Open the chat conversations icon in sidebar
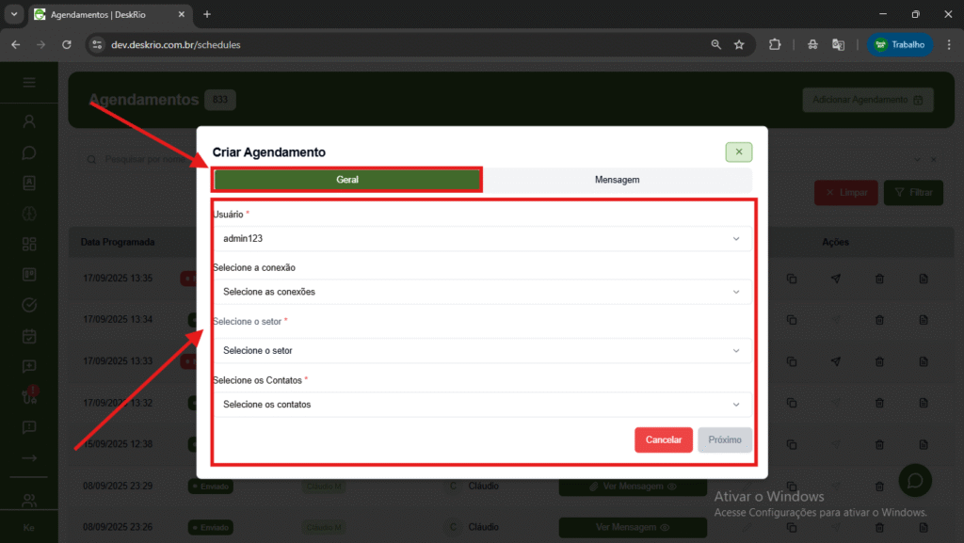Screen dimensions: 964x543 29,152
